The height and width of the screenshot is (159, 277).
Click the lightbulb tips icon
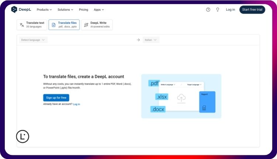click(218, 10)
